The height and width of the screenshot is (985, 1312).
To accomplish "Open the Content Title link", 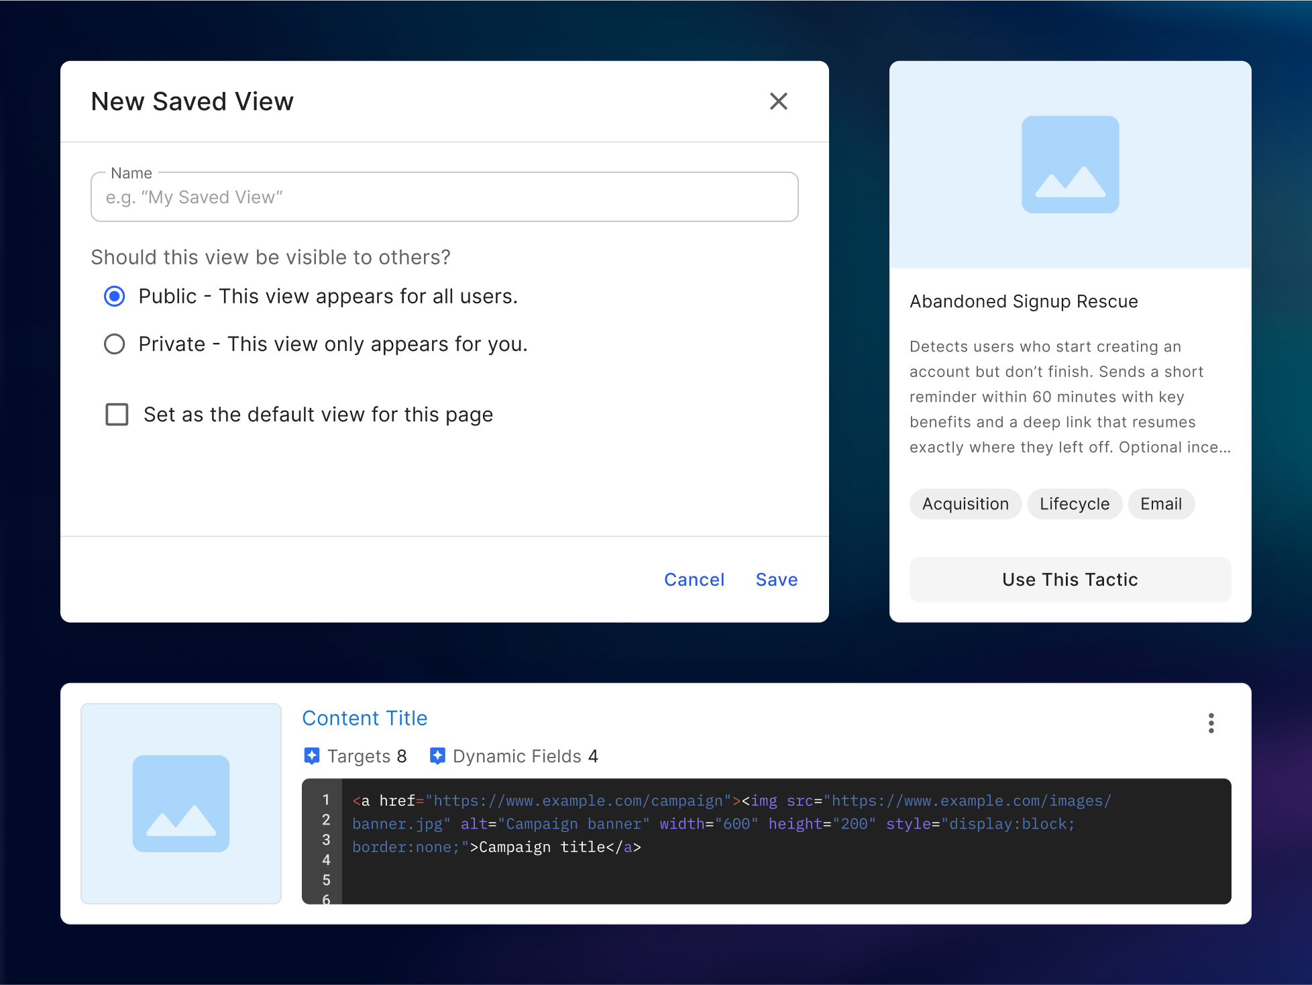I will pyautogui.click(x=365, y=718).
